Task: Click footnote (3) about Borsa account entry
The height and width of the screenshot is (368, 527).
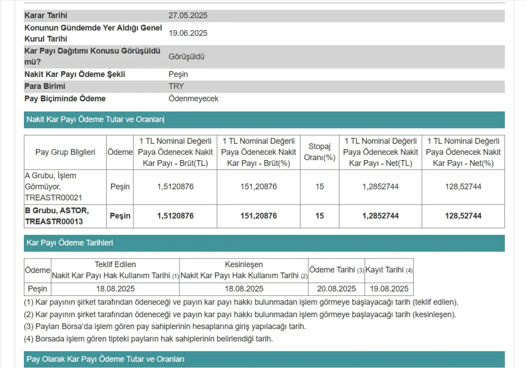Action: [165, 327]
